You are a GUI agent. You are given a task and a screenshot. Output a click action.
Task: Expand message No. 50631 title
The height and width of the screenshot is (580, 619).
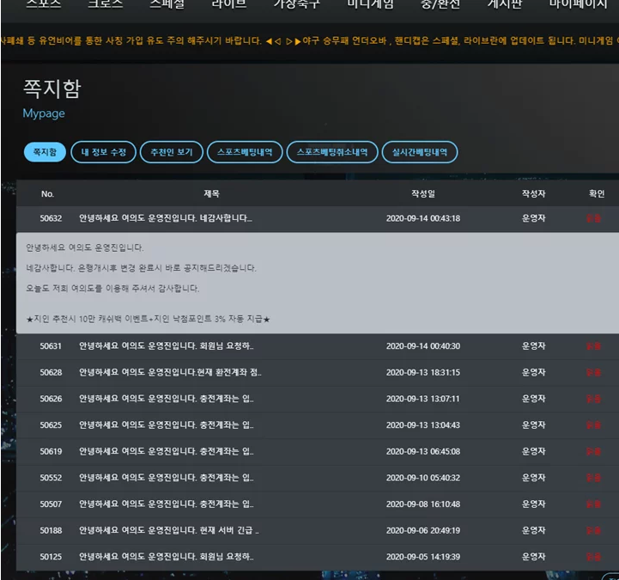coord(166,346)
